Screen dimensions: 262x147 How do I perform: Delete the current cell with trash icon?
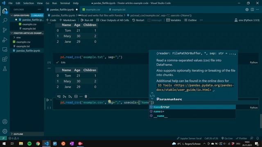[x=86, y=96]
